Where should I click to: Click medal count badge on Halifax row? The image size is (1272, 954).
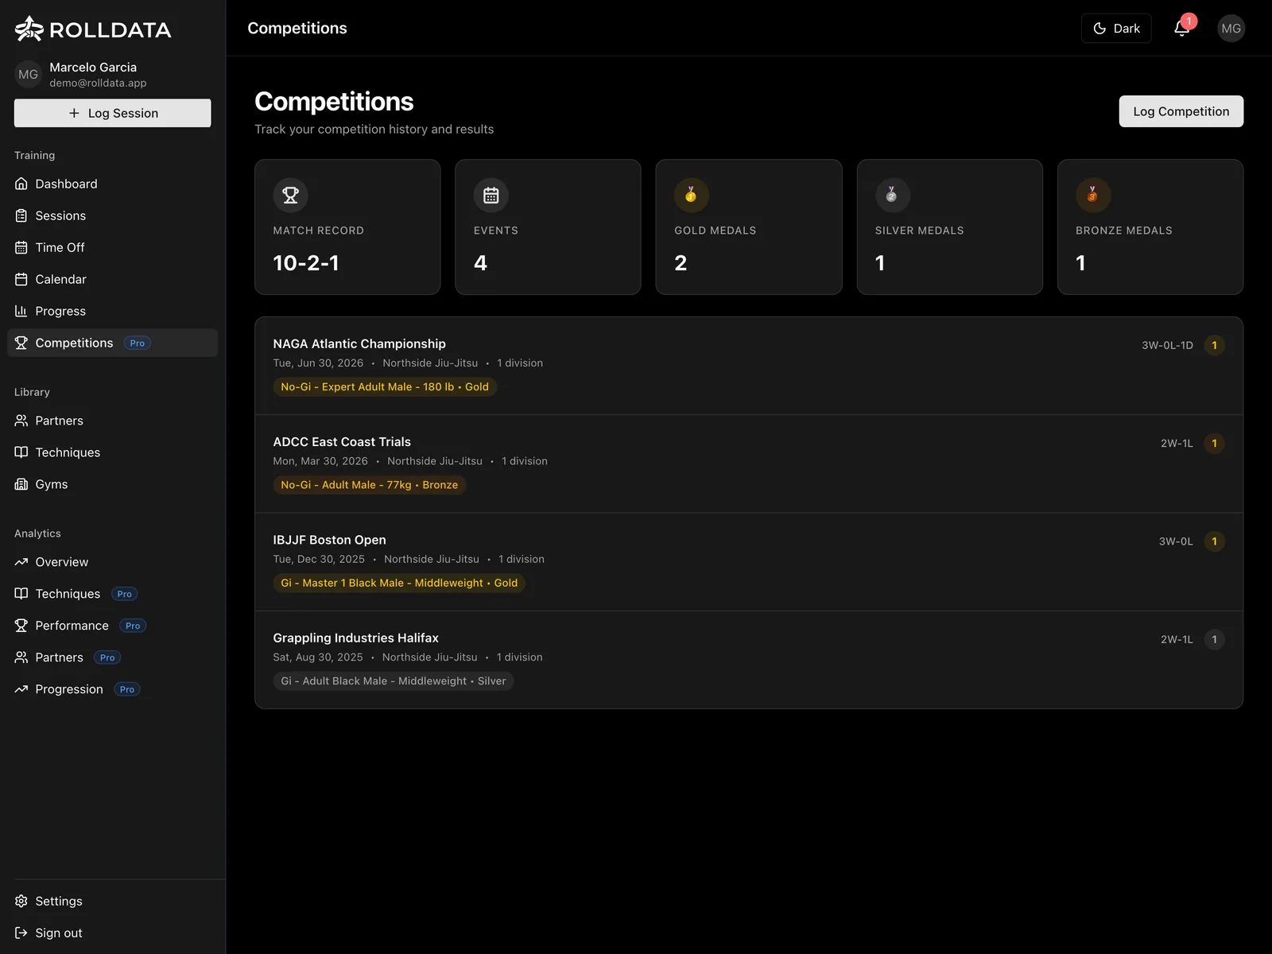pos(1214,639)
